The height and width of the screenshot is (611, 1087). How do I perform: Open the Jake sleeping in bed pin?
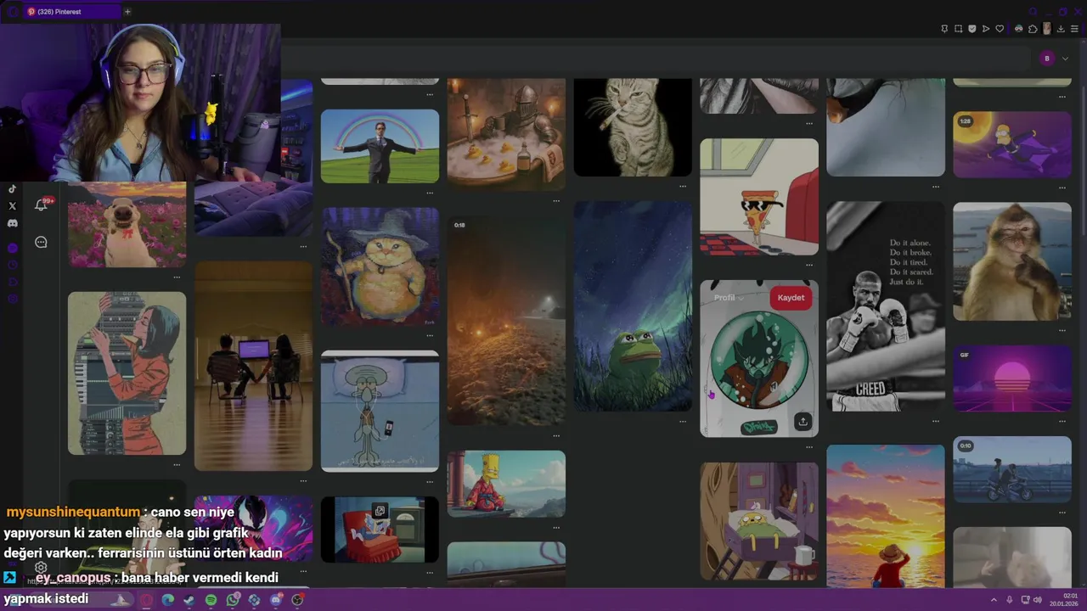click(759, 522)
